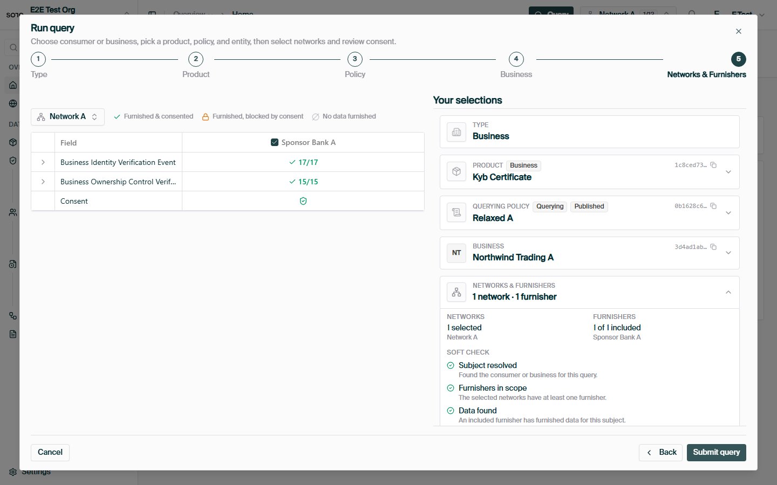Click the Data found check icon
The width and height of the screenshot is (777, 485).
tap(451, 411)
